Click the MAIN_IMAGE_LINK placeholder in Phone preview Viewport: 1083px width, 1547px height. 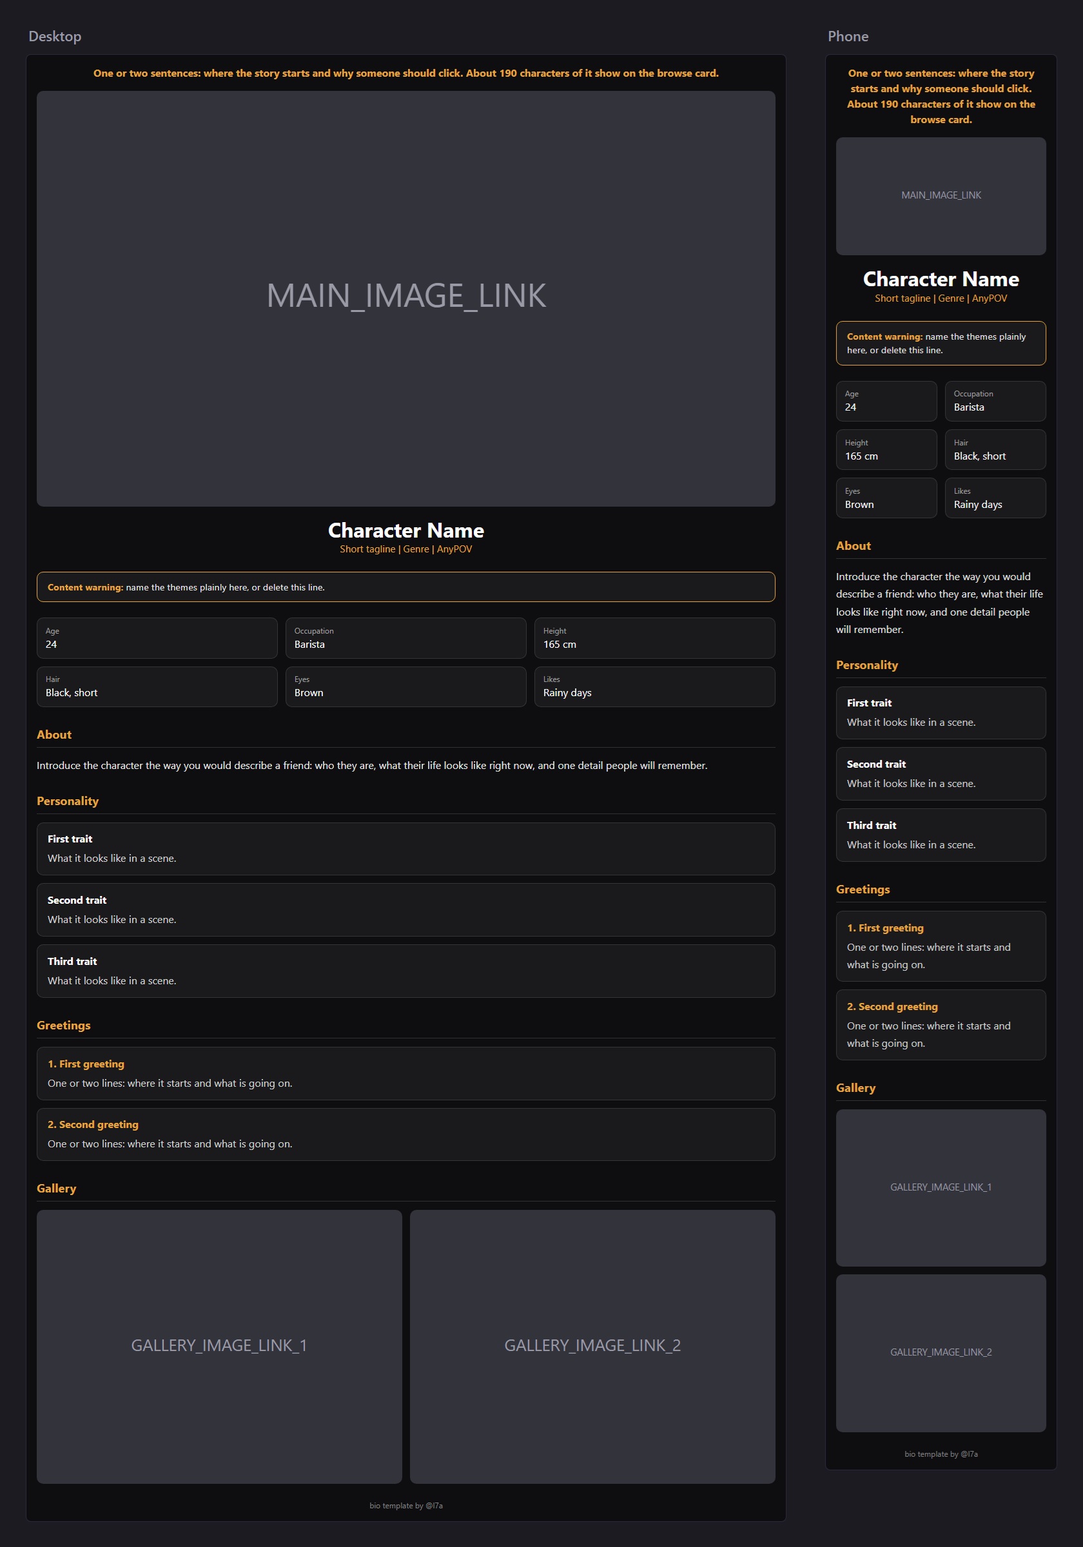[x=941, y=196]
